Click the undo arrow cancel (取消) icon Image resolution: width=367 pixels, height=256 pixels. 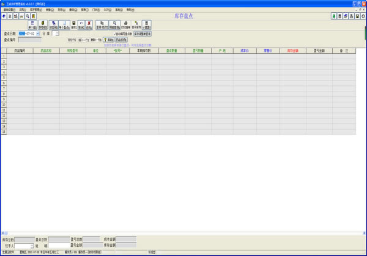(81, 25)
